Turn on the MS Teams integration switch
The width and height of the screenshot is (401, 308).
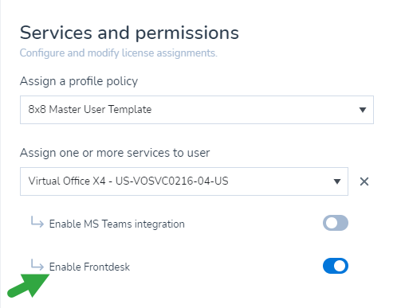tap(336, 223)
